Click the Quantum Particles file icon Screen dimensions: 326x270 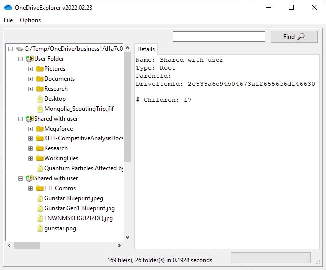[40, 168]
